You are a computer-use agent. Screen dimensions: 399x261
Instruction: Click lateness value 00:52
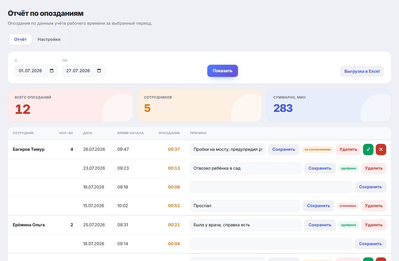point(174,206)
